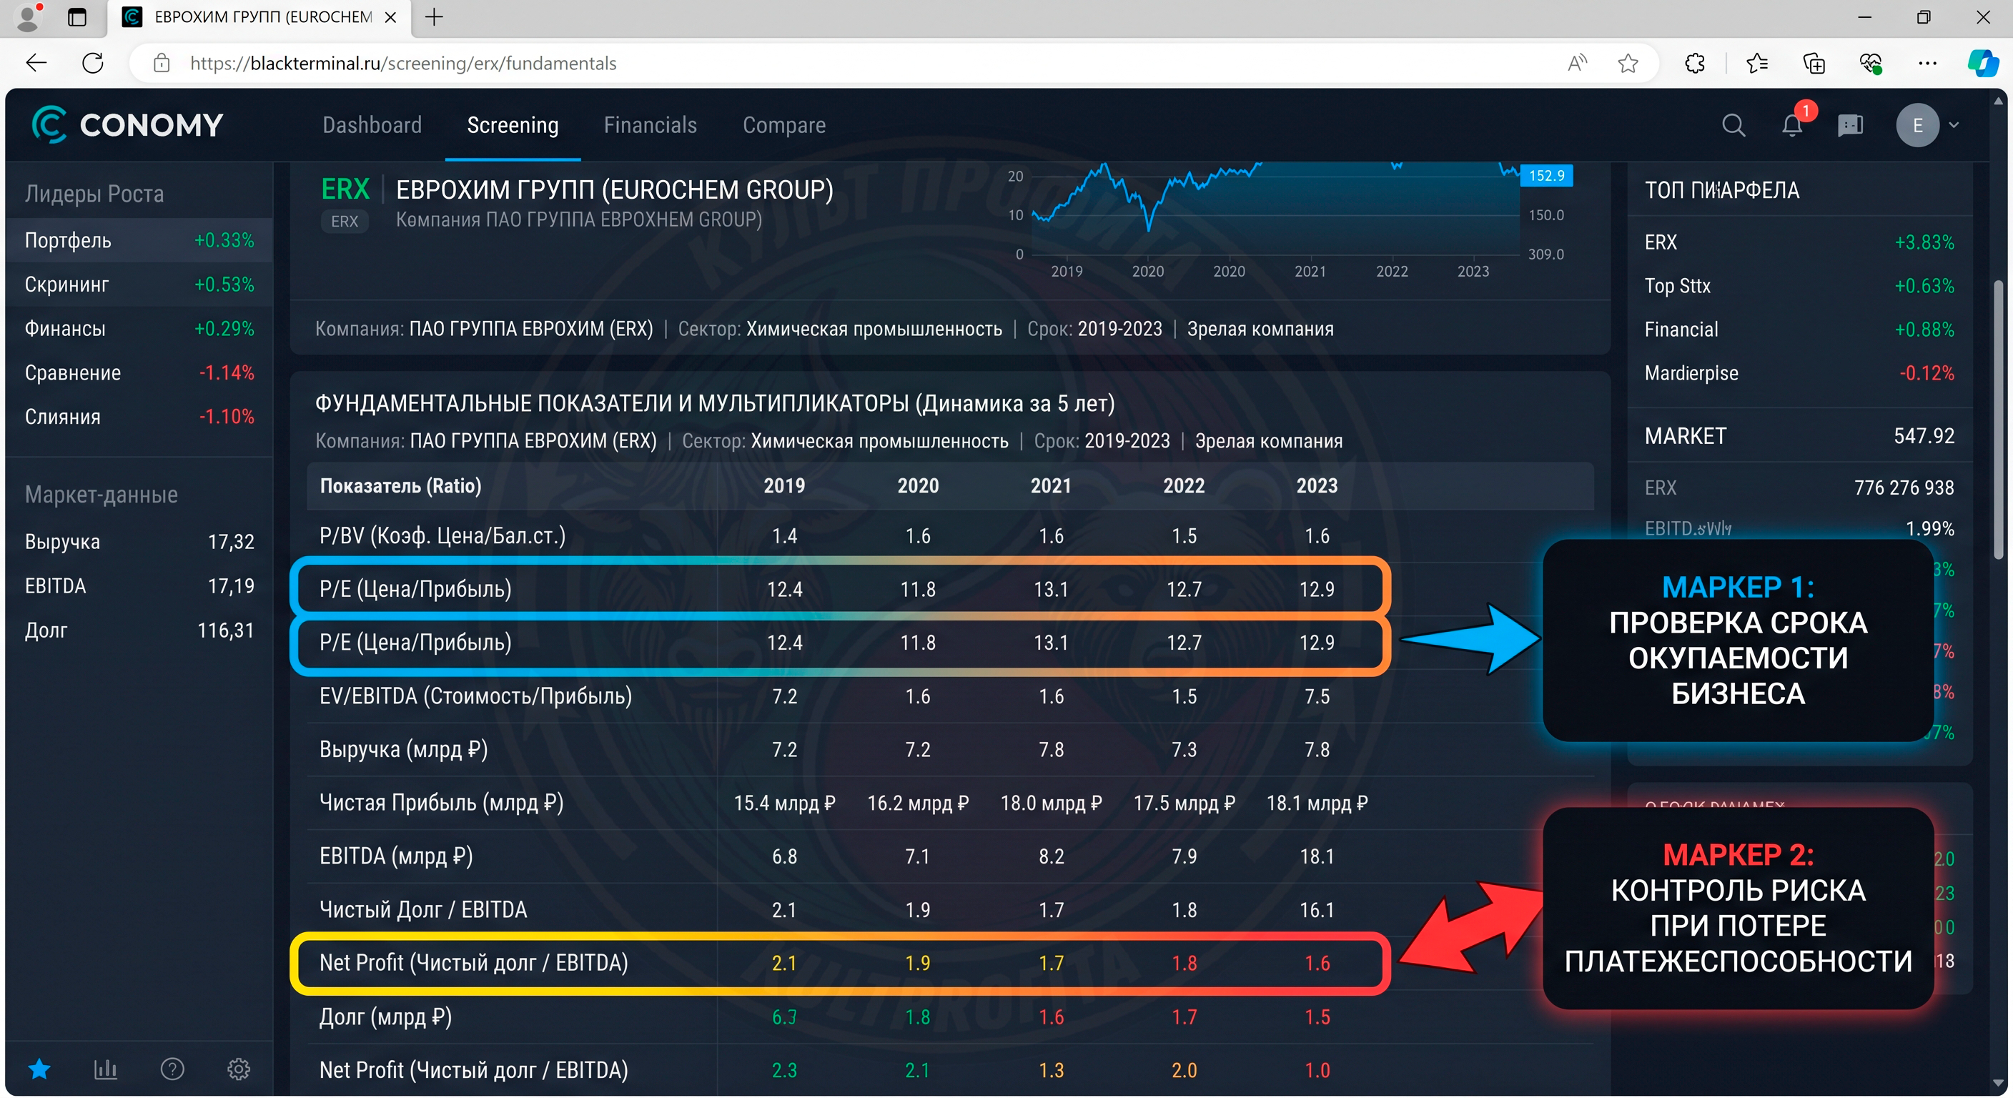This screenshot has height=1098, width=2013.
Task: Click the 152.9 price label on chart
Action: pyautogui.click(x=1546, y=175)
